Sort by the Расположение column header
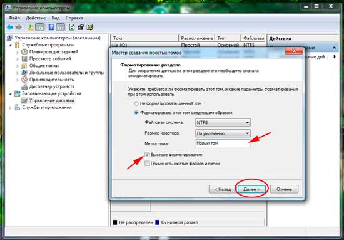This screenshot has width=344, height=240. [197, 38]
